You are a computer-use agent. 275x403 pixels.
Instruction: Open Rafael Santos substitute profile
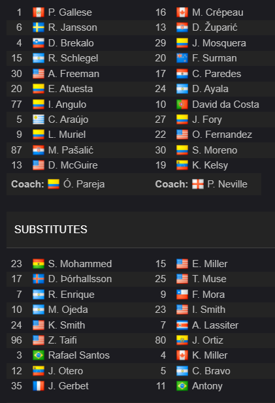[x=79, y=355]
